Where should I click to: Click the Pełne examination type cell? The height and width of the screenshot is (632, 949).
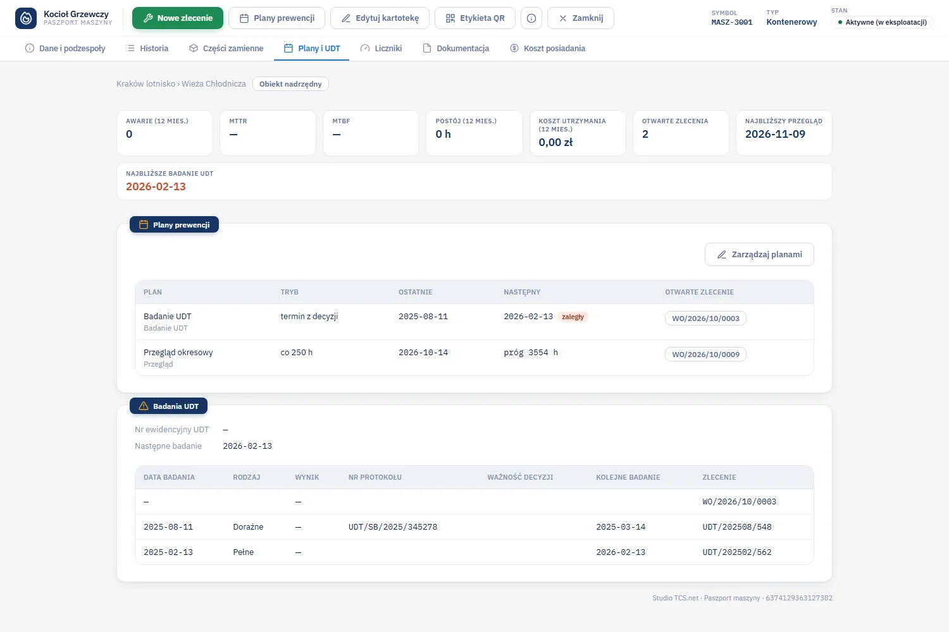click(x=244, y=552)
